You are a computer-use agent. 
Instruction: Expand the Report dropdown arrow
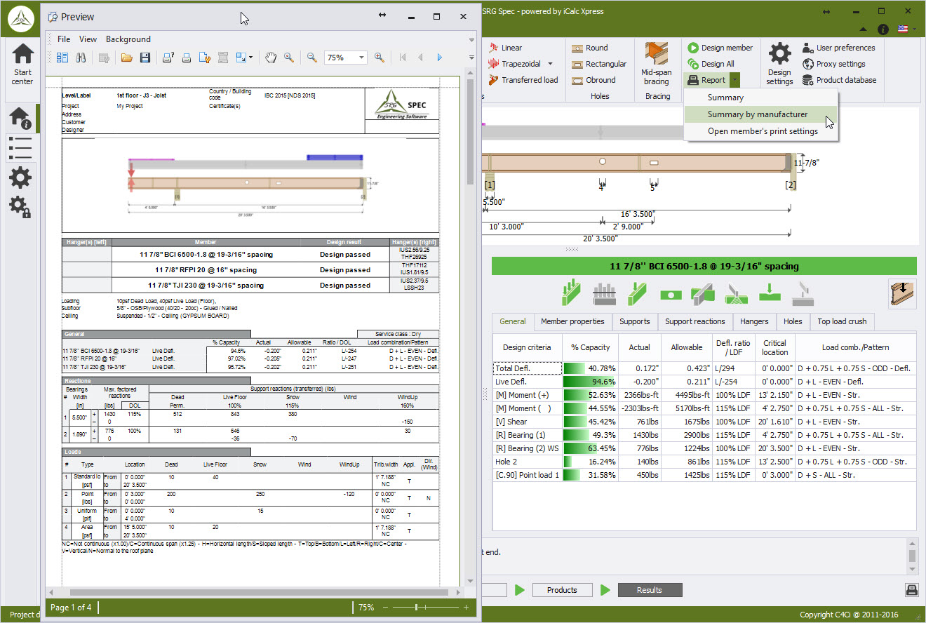pyautogui.click(x=734, y=80)
